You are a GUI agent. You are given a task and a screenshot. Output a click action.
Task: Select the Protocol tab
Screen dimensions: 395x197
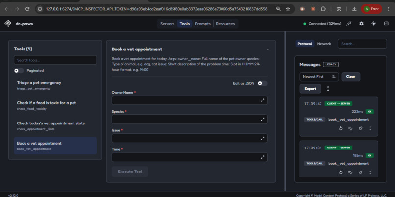coord(305,44)
